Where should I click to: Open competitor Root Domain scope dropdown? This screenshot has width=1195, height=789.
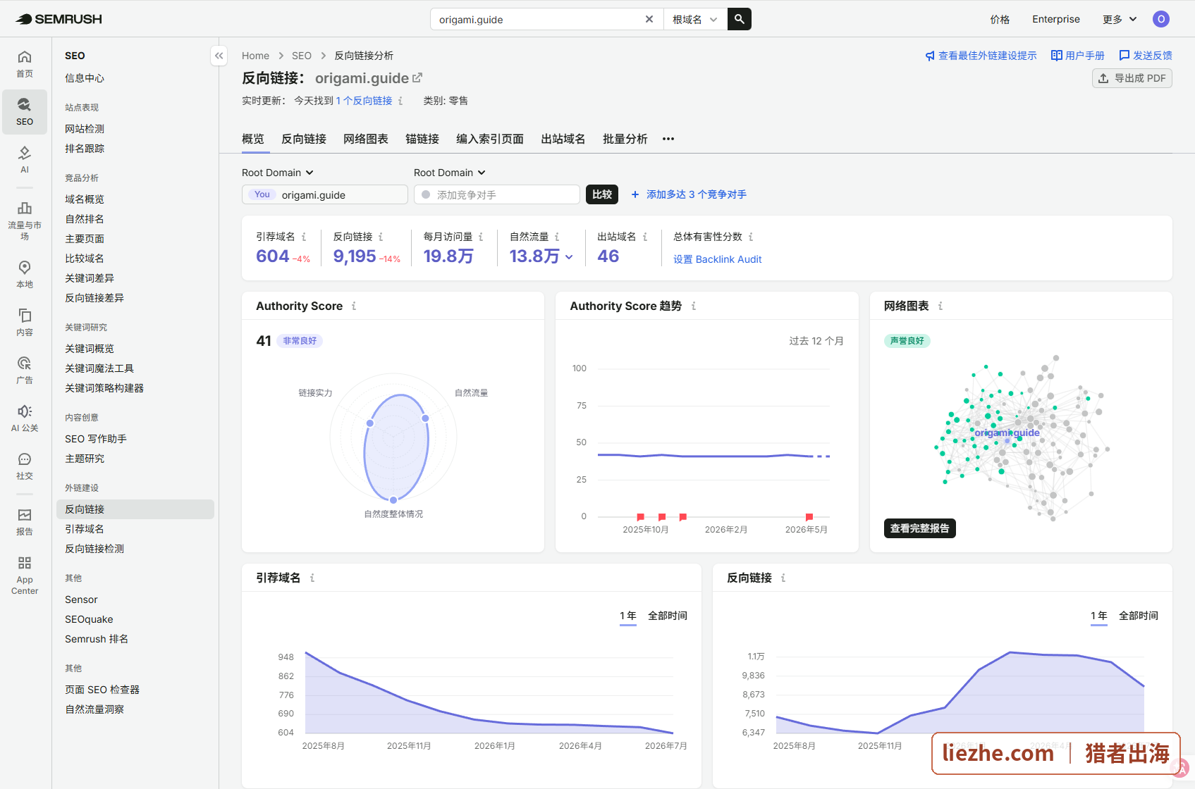pyautogui.click(x=450, y=173)
